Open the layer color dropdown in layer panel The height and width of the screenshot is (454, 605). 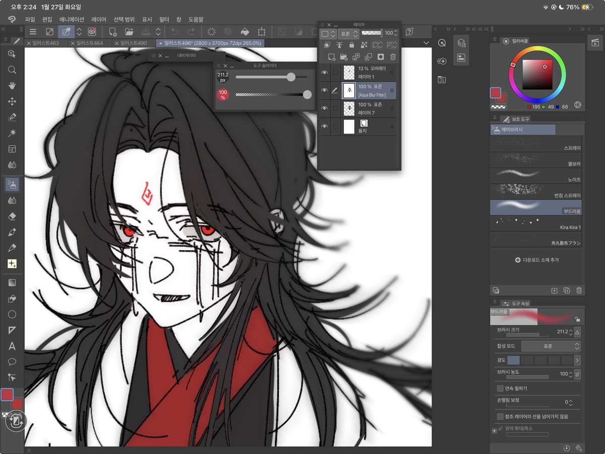pos(328,34)
